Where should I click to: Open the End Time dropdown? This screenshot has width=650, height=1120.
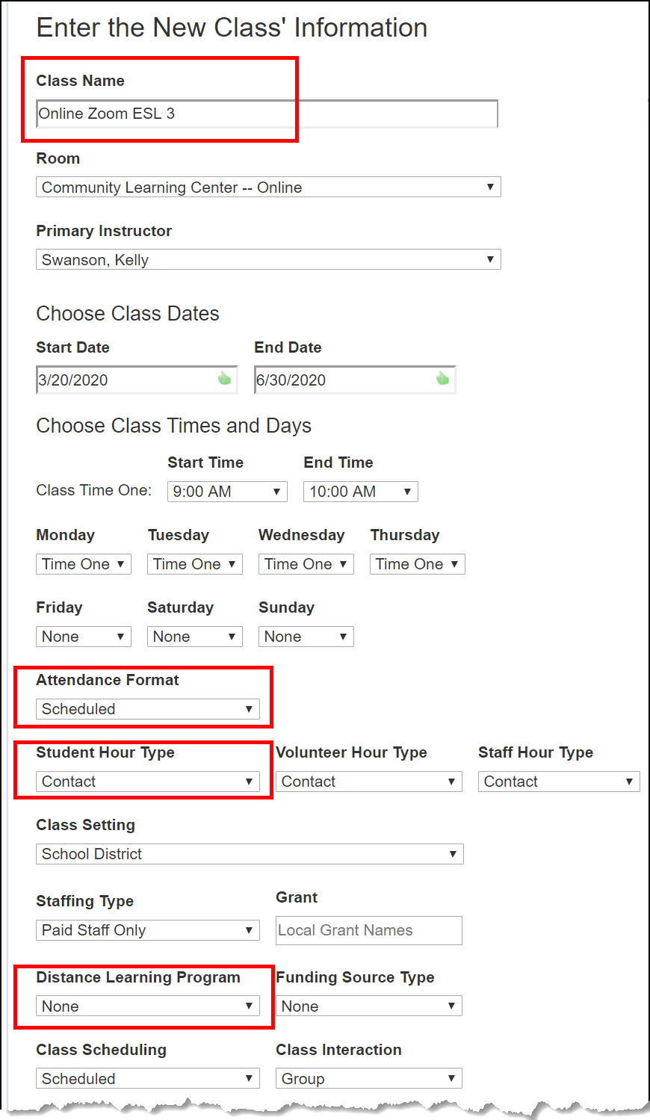pyautogui.click(x=360, y=491)
